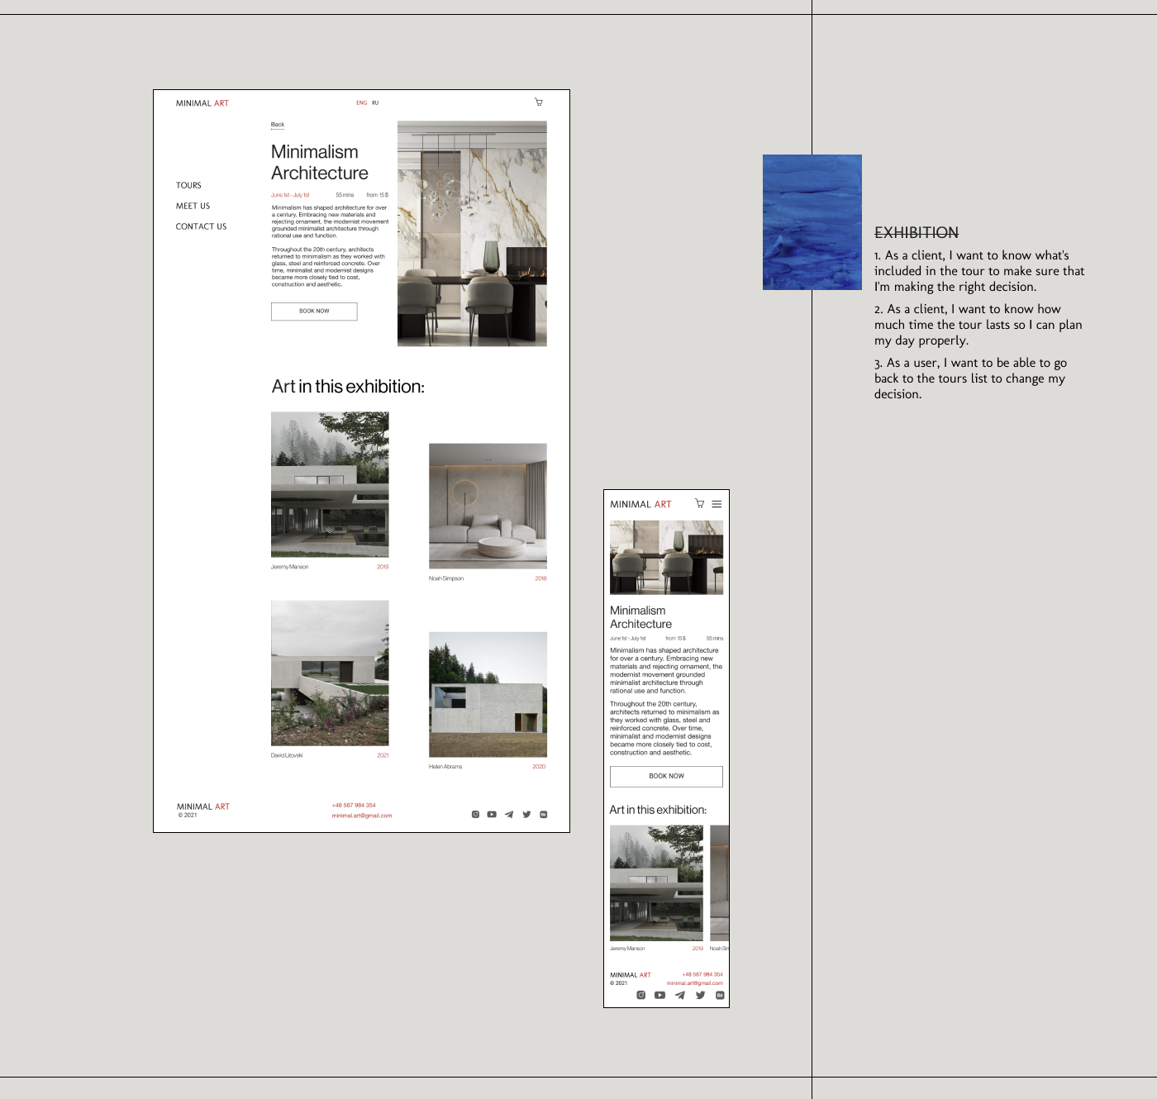
Task: Open the Behance icon in mobile footer
Action: (x=720, y=995)
